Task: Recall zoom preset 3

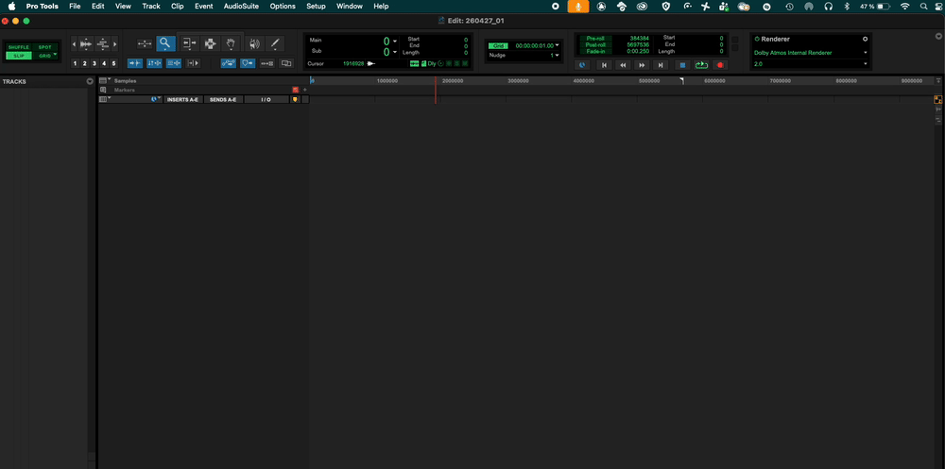Action: (x=94, y=63)
